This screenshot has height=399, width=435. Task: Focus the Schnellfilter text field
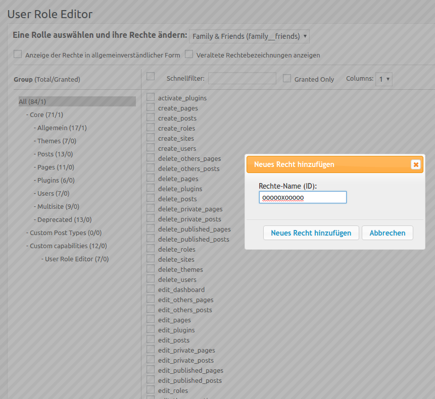tap(242, 78)
